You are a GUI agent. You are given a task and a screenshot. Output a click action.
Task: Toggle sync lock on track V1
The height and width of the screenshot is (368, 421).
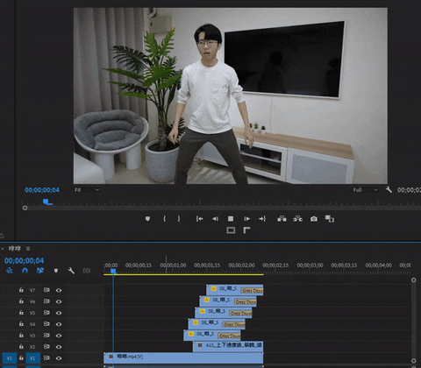46,357
